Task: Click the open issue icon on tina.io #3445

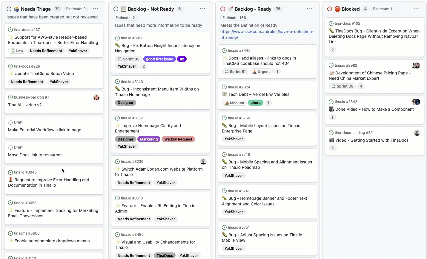Action: pyautogui.click(x=224, y=51)
